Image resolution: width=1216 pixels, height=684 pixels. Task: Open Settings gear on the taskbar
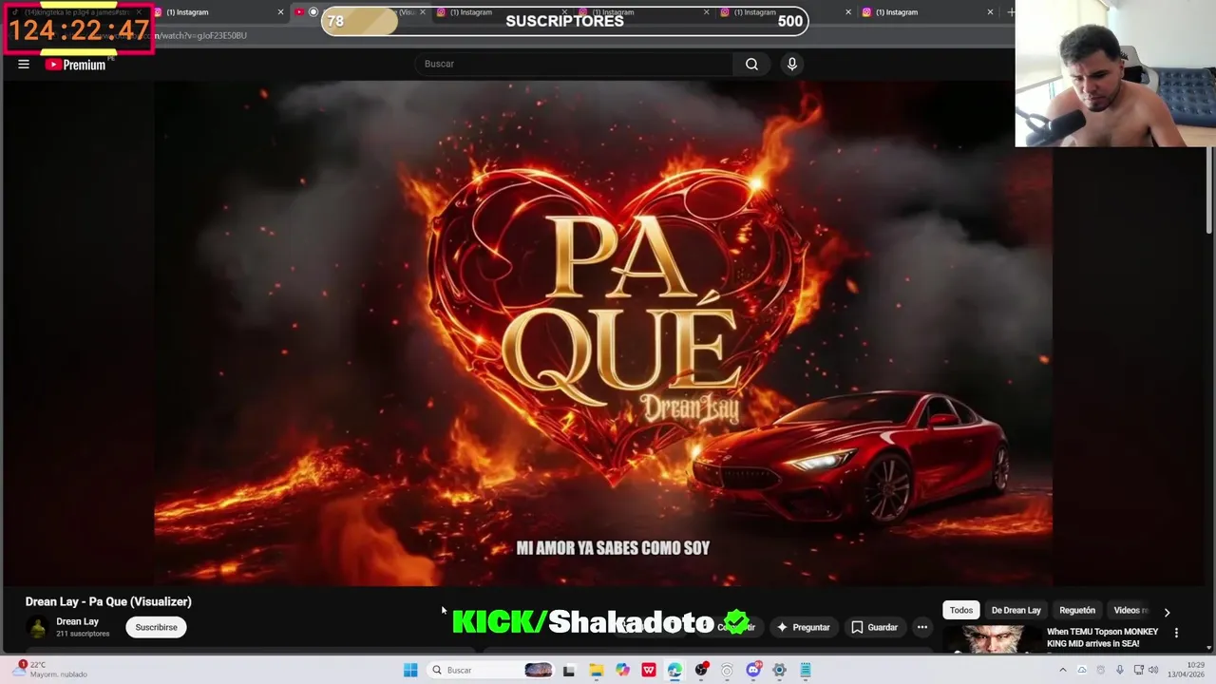[779, 670]
